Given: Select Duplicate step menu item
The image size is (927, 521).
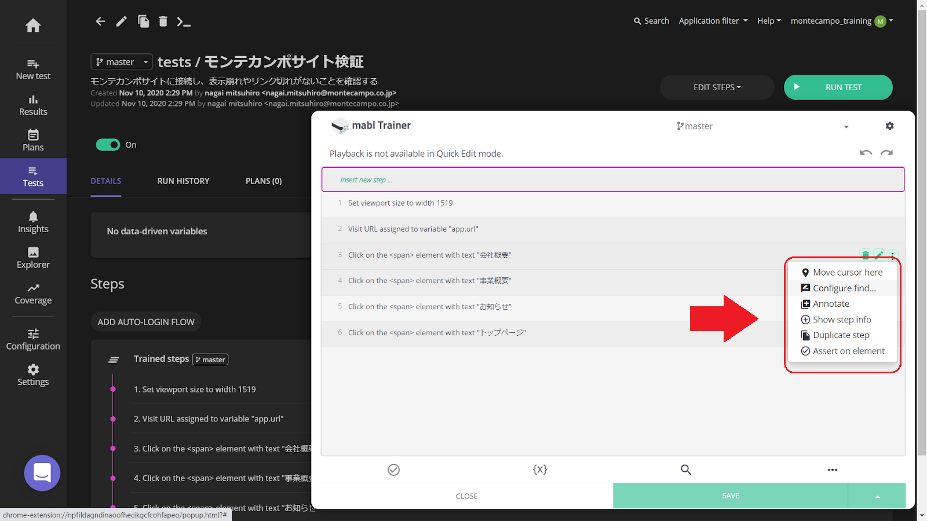Looking at the screenshot, I should (x=842, y=335).
